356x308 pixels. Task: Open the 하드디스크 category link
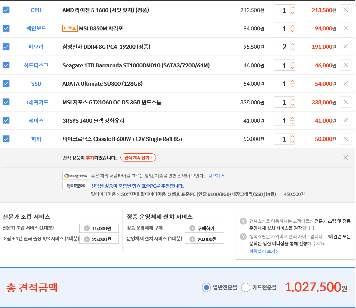click(x=36, y=65)
